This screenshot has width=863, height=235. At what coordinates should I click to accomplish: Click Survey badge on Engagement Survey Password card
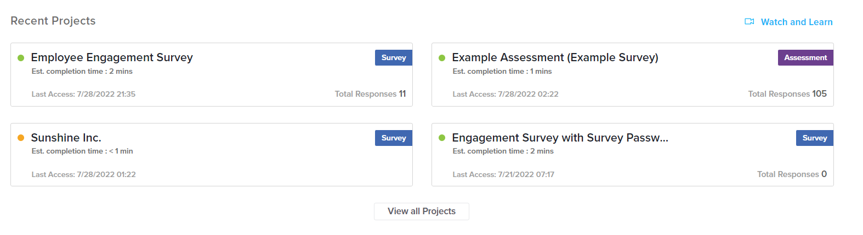tap(814, 138)
